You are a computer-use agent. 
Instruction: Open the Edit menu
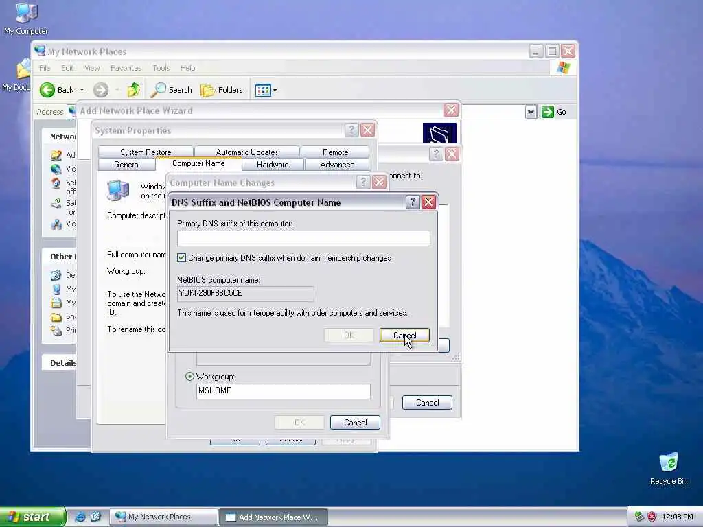pos(67,68)
